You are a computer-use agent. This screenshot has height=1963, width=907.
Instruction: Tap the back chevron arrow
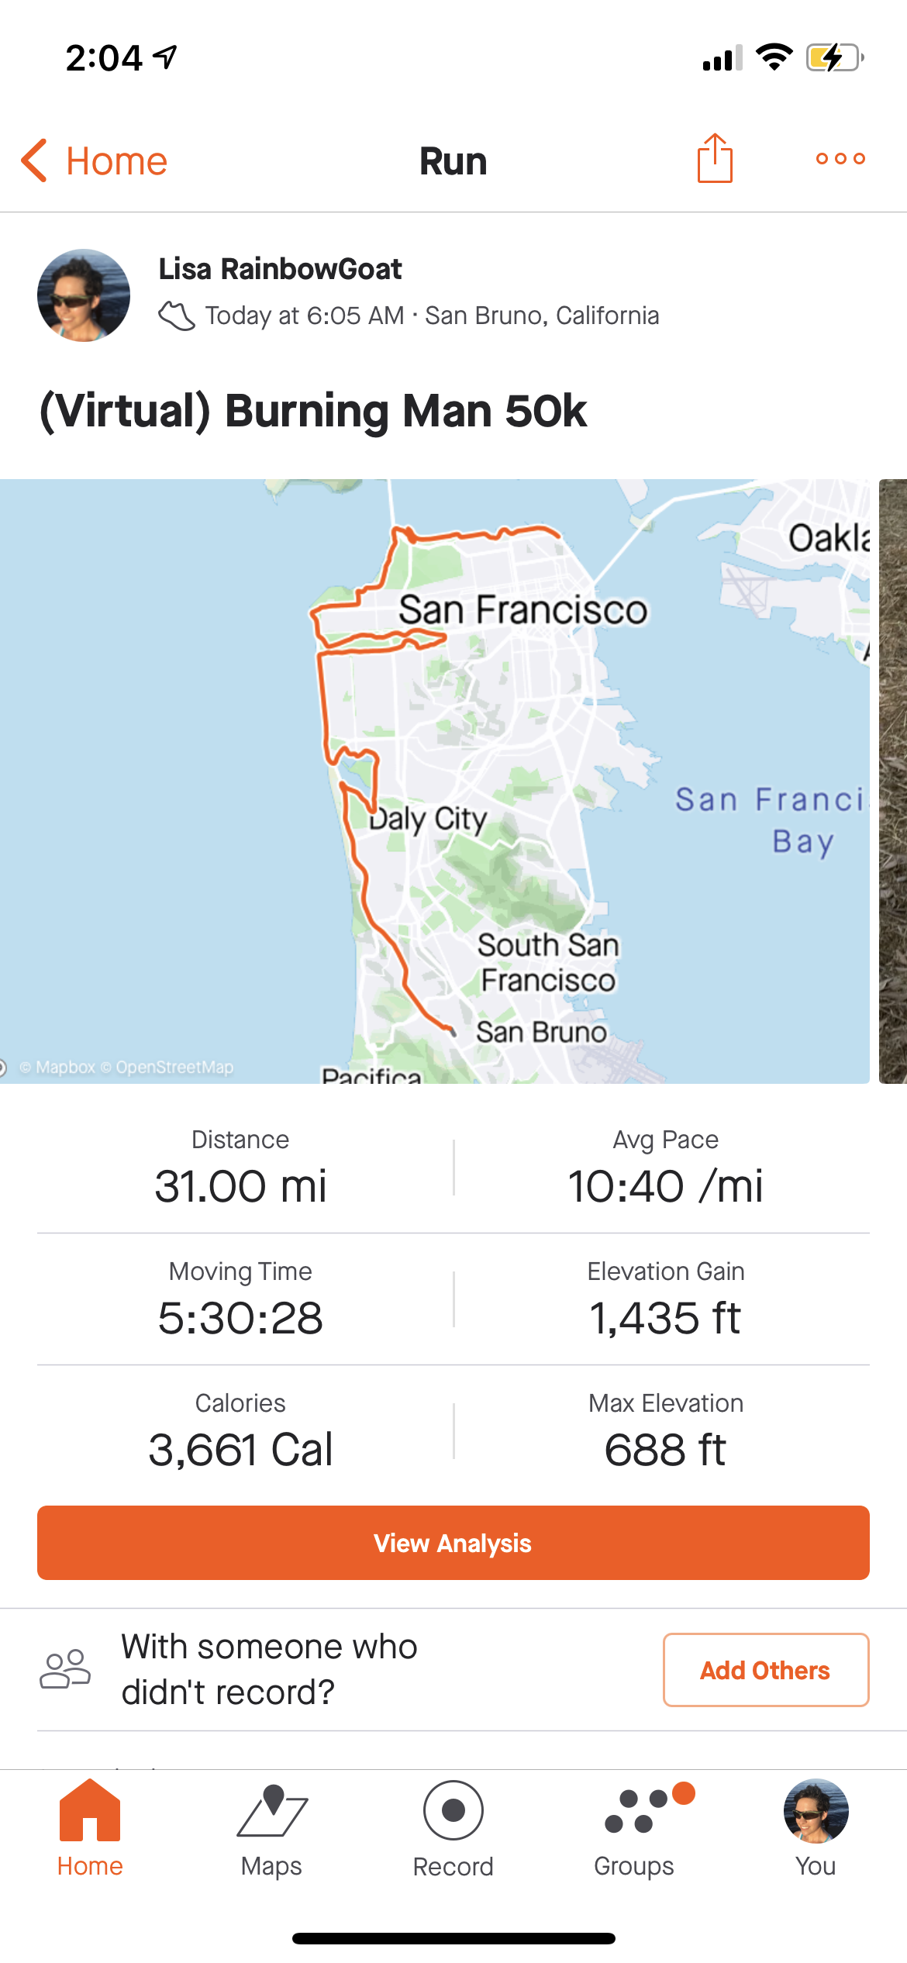tap(34, 160)
